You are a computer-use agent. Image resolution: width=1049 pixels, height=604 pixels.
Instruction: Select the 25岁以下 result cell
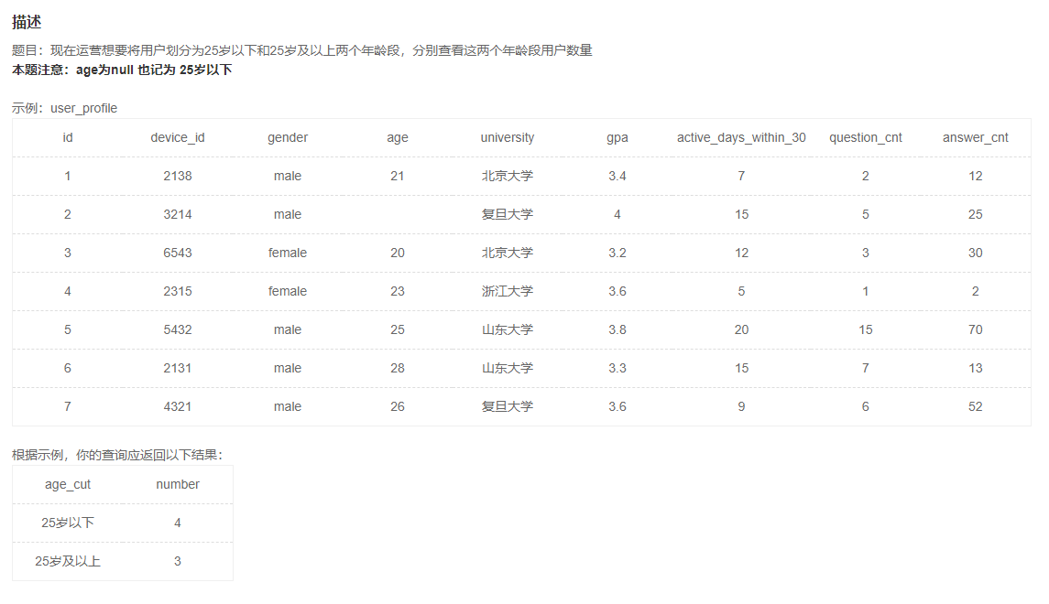[68, 523]
